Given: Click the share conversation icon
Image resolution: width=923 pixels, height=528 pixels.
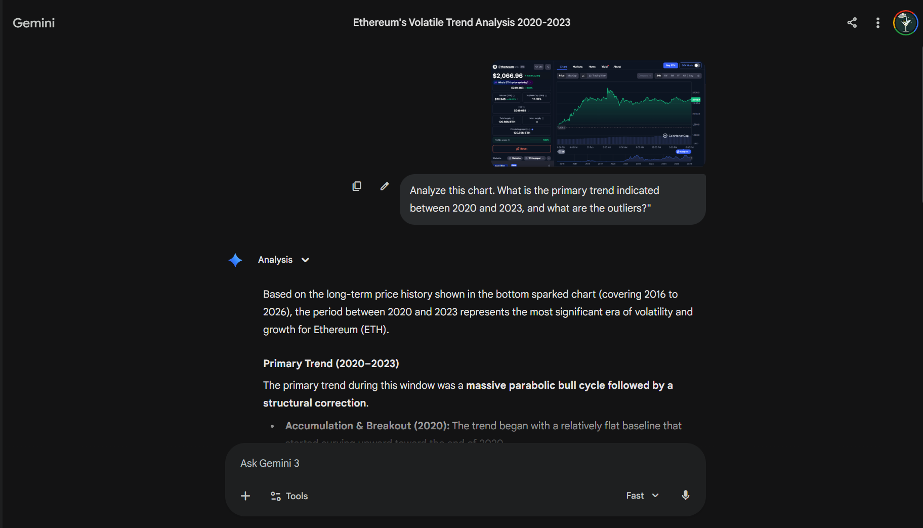Looking at the screenshot, I should click(852, 22).
